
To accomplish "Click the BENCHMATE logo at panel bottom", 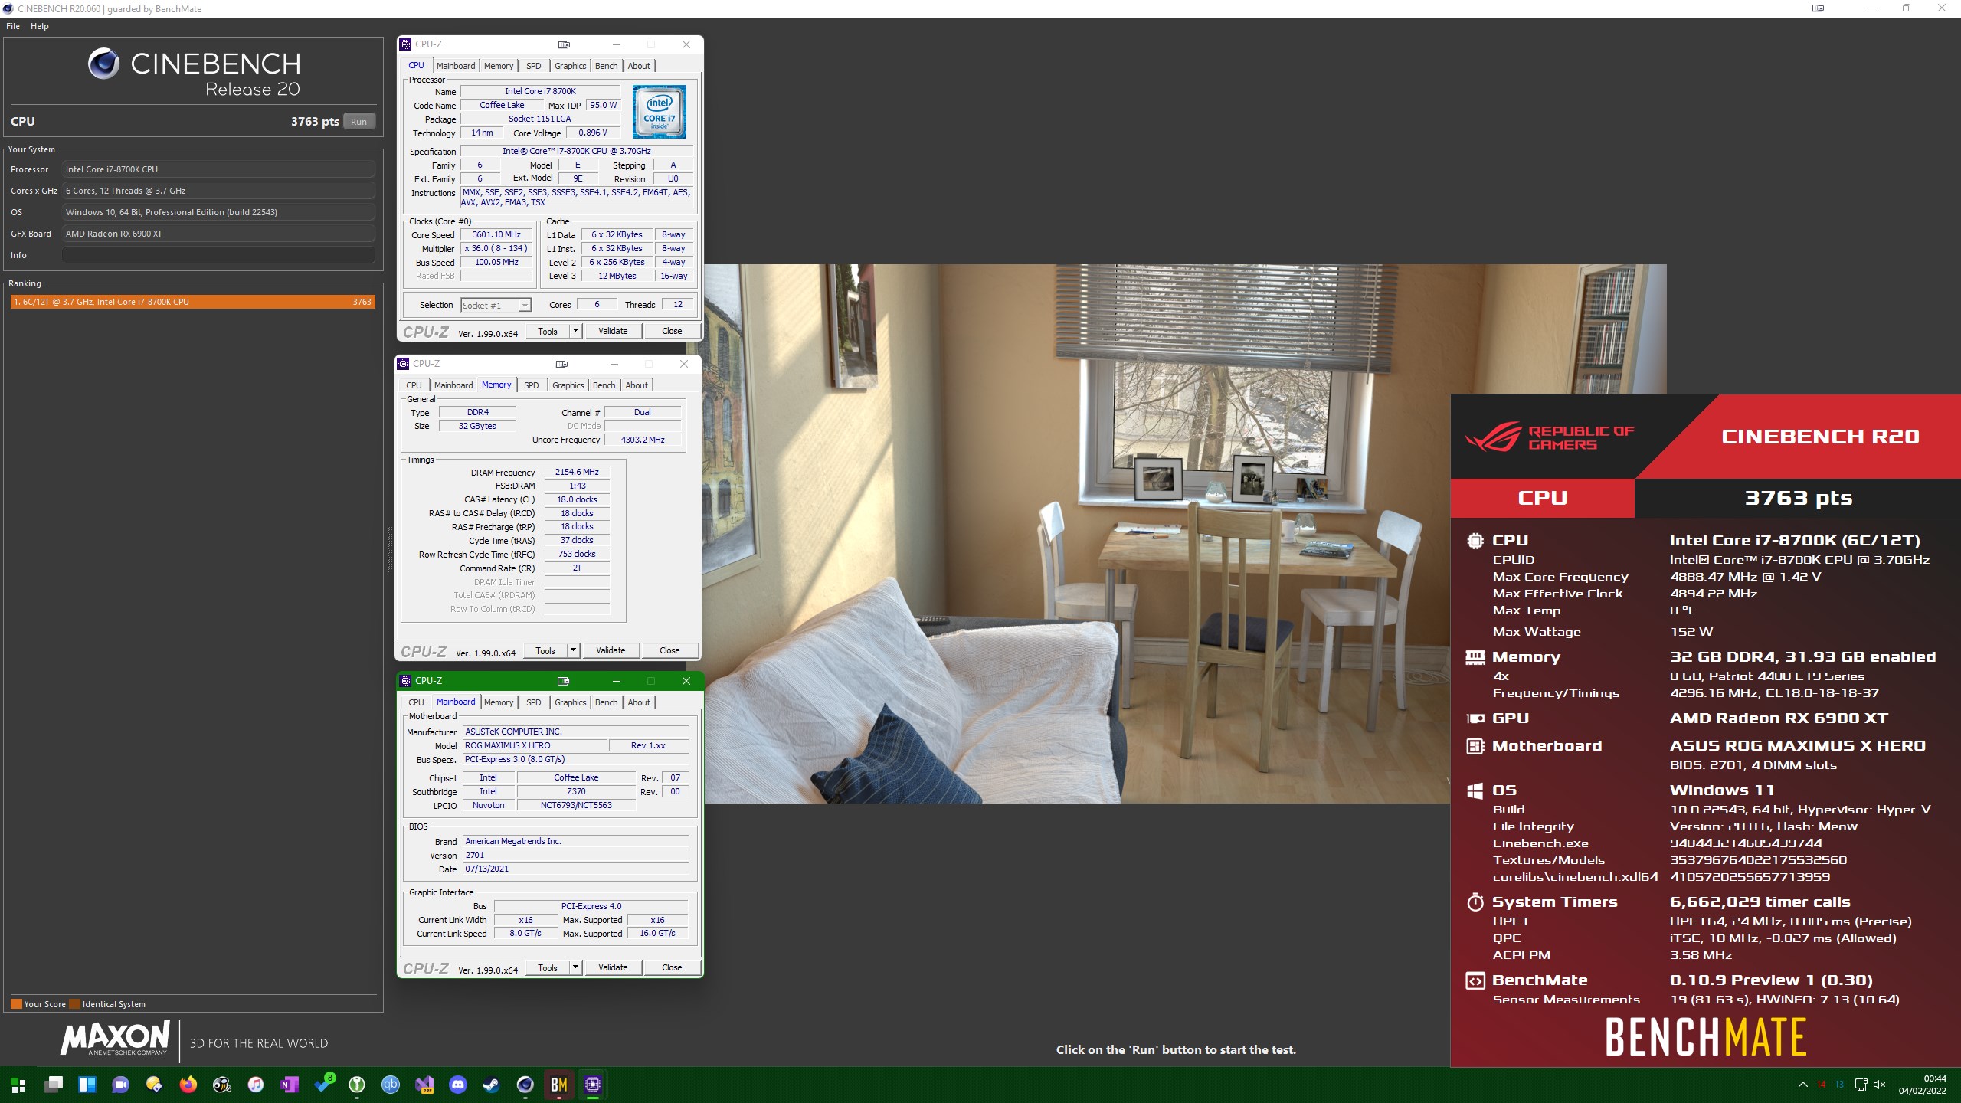I will (1706, 1037).
